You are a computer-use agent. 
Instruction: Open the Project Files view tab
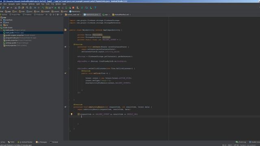(15, 15)
